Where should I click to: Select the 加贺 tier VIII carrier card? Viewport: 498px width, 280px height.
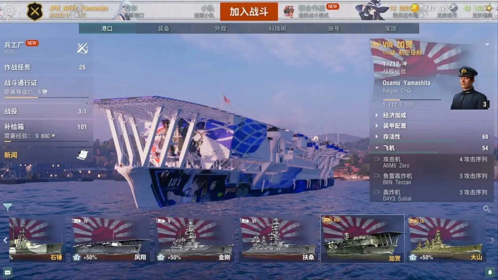362,239
